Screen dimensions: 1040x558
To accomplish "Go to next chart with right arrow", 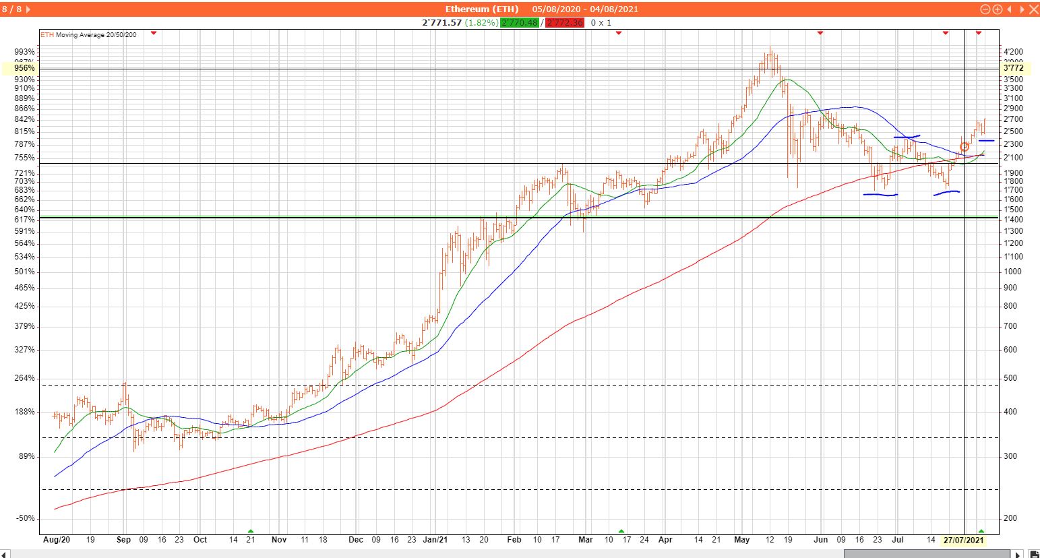I will tap(1021, 9).
